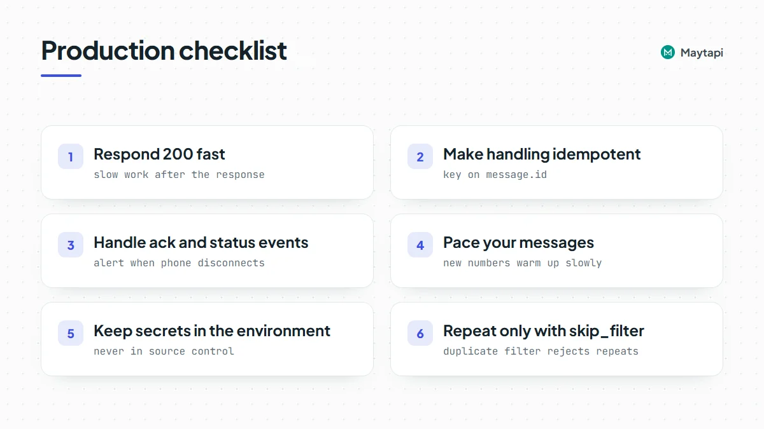Click number badge 1 beside Respond 200 fast
The height and width of the screenshot is (429, 764).
tap(71, 156)
